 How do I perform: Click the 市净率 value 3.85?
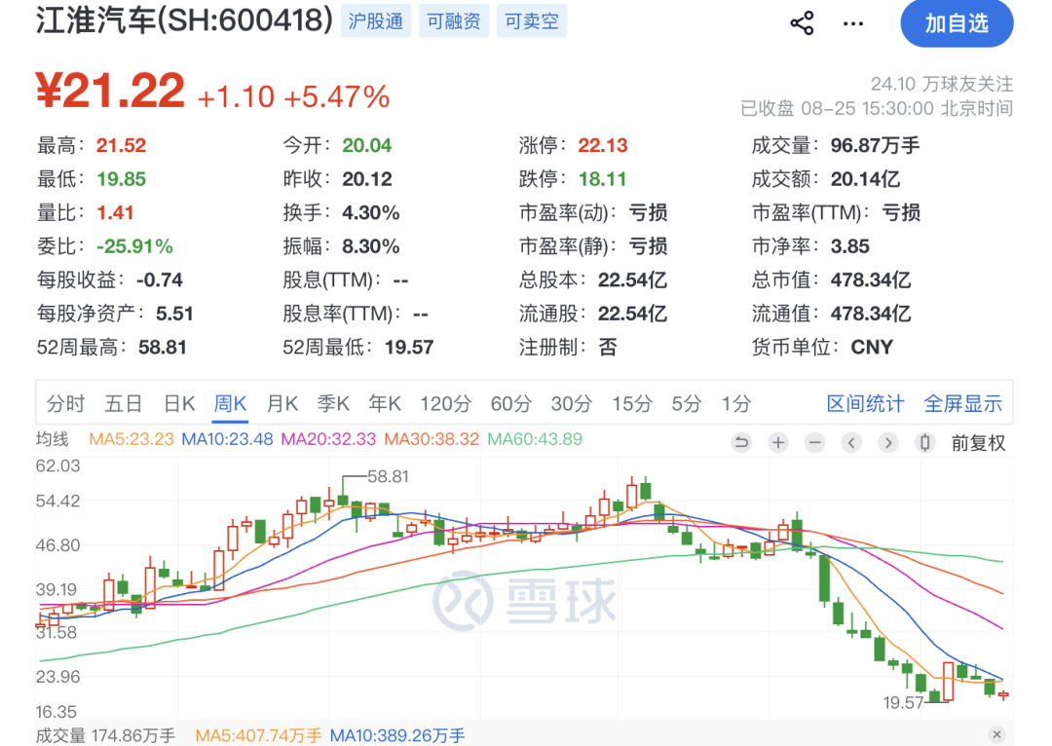850,246
